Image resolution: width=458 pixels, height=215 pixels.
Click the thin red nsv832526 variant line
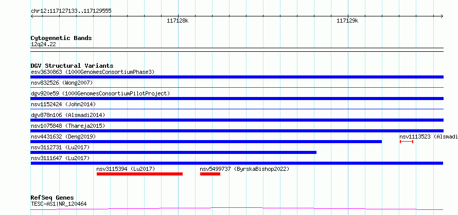click(237, 87)
